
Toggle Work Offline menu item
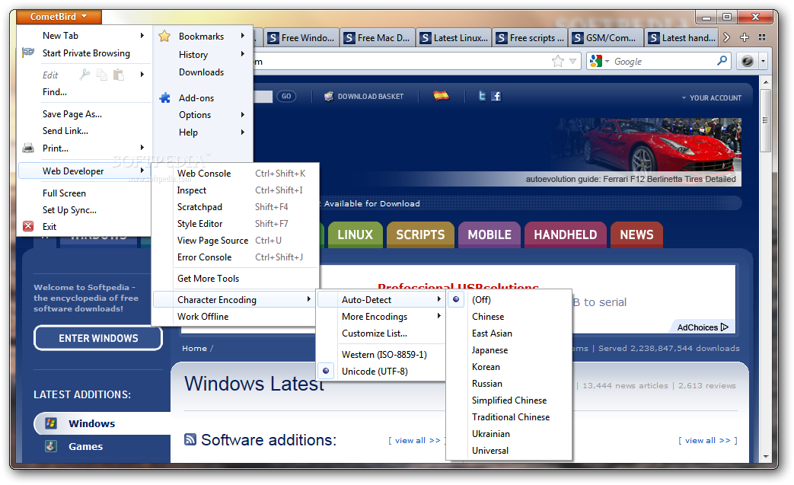click(234, 317)
